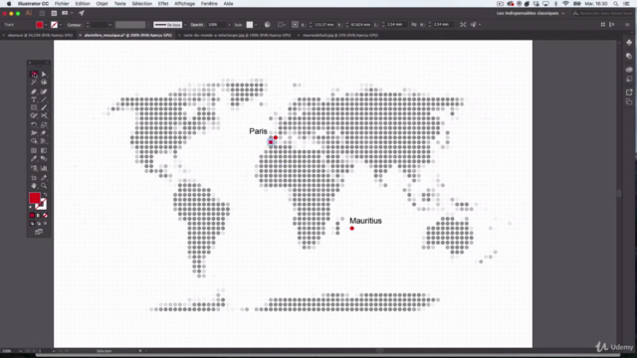Select the Shaper tool
The width and height of the screenshot is (637, 358).
point(34,116)
